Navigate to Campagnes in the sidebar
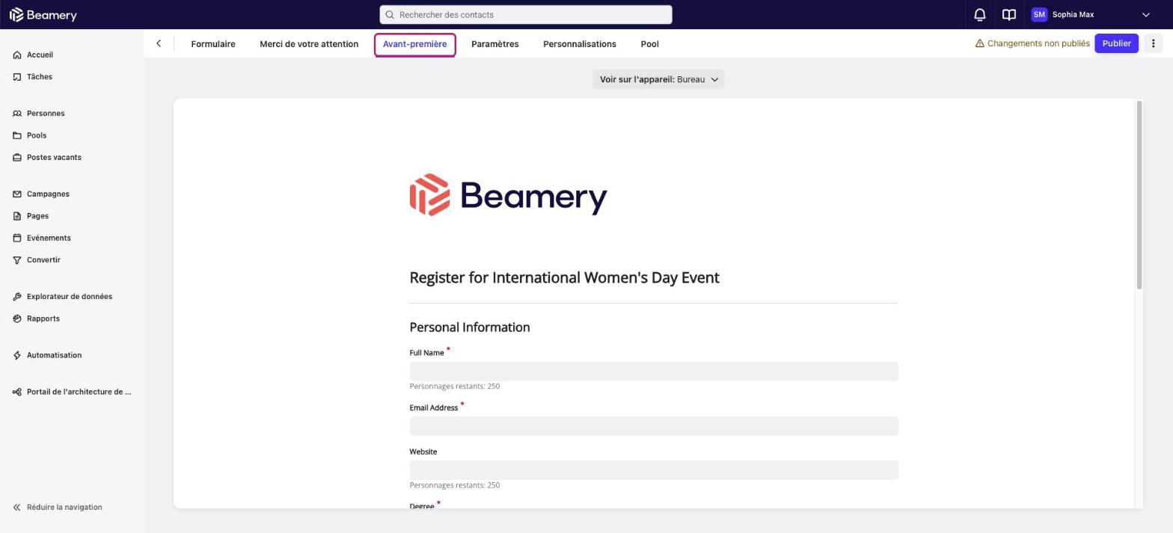Viewport: 1173px width, 533px height. (x=48, y=194)
